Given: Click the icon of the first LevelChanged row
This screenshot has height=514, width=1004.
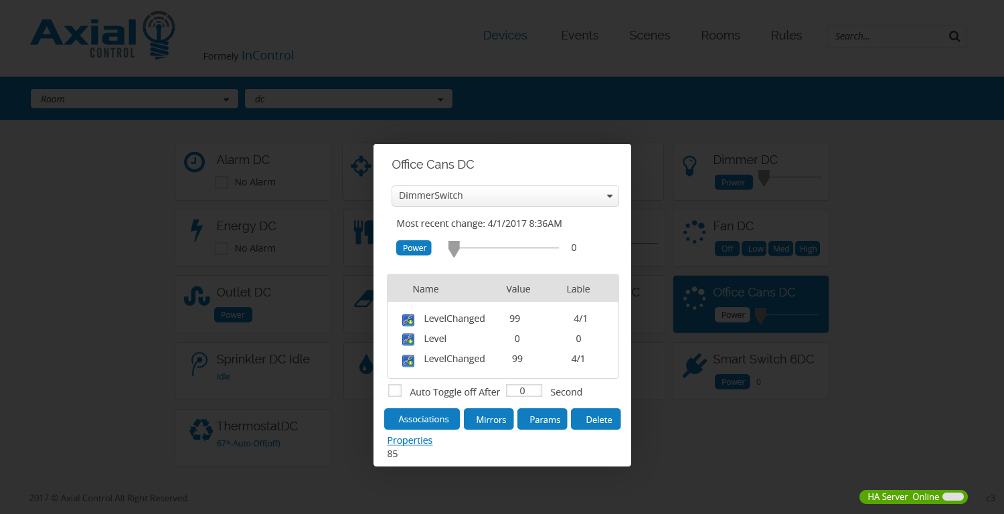Looking at the screenshot, I should click(x=408, y=319).
